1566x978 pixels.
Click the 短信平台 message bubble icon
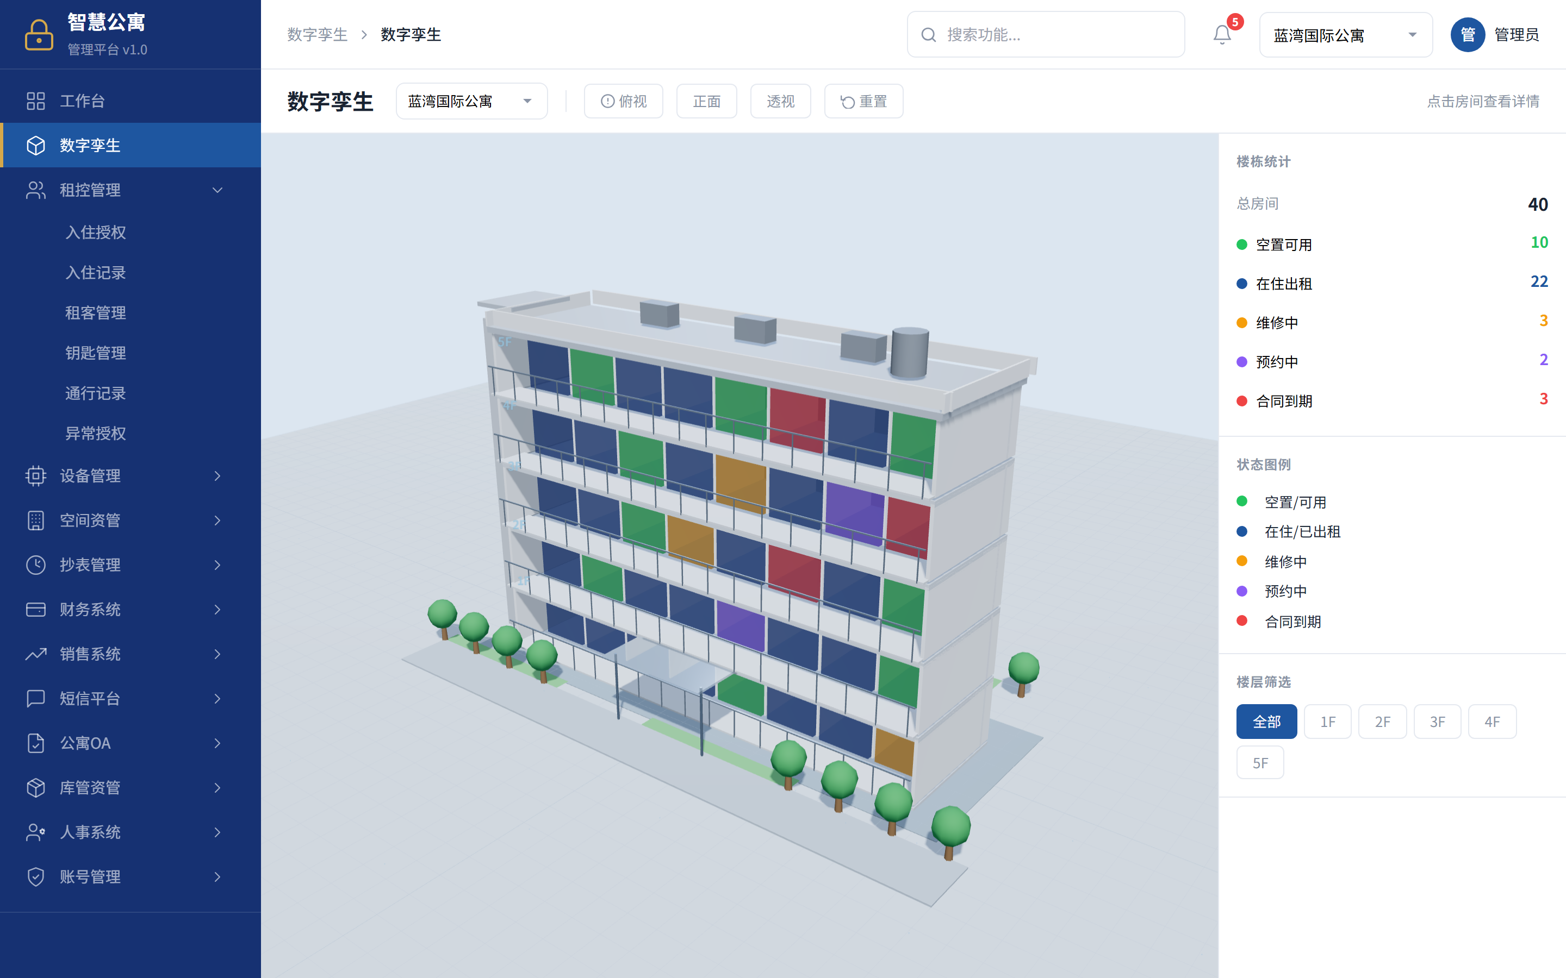point(35,699)
